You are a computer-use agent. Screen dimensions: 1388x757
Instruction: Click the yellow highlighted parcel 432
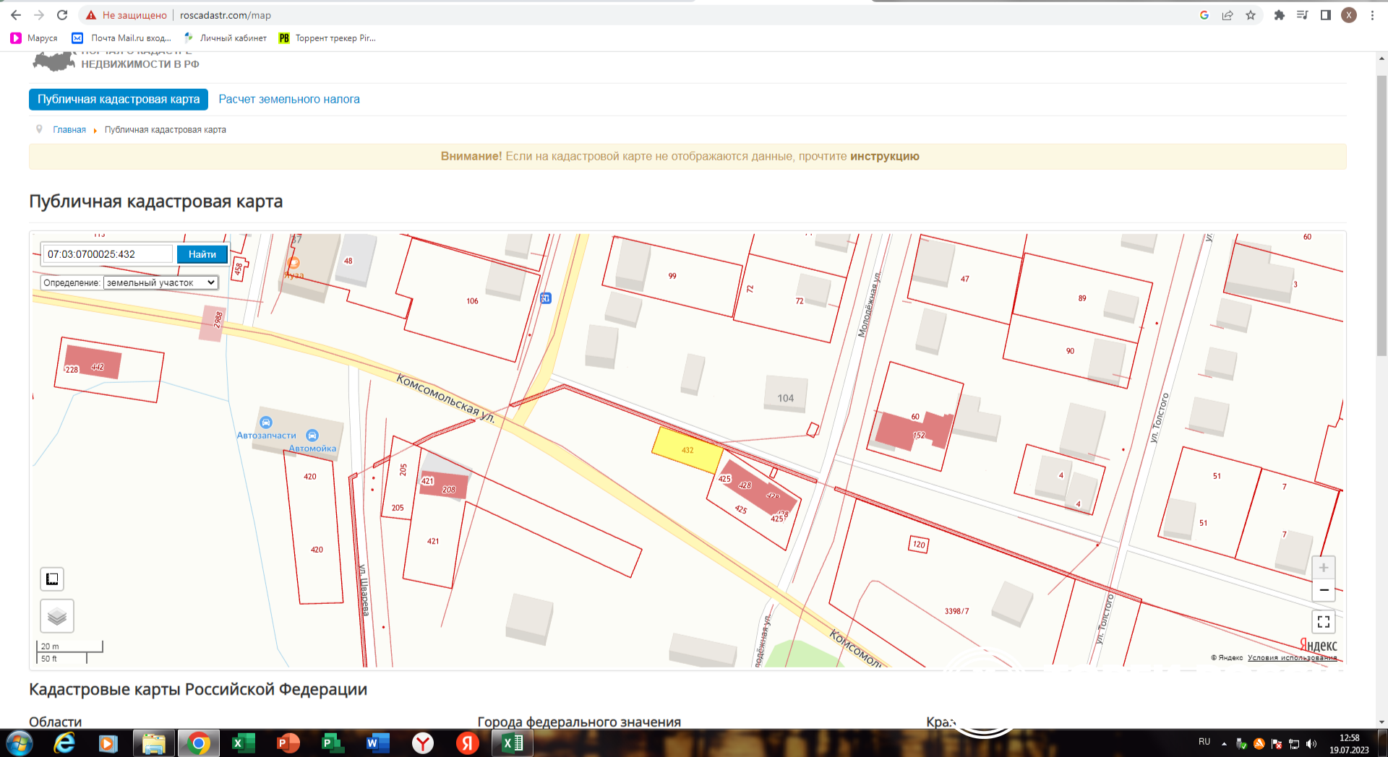(687, 450)
